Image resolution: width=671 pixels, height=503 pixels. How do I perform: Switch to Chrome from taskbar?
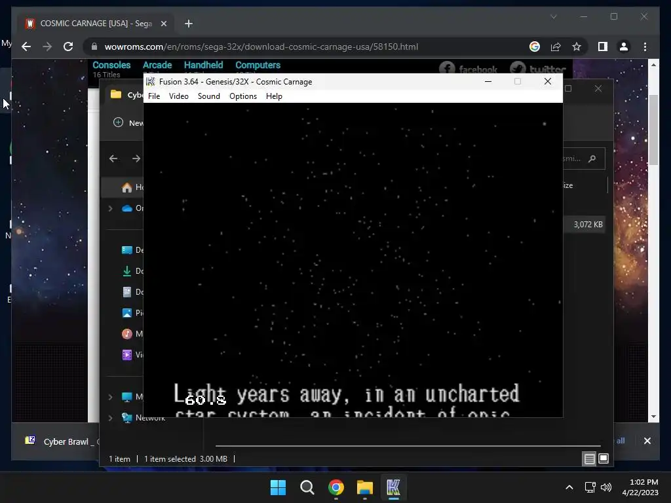pyautogui.click(x=336, y=487)
